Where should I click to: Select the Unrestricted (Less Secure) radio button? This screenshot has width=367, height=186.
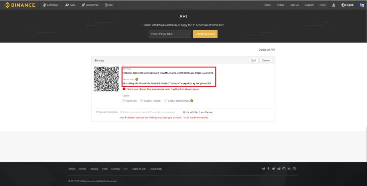point(184,112)
